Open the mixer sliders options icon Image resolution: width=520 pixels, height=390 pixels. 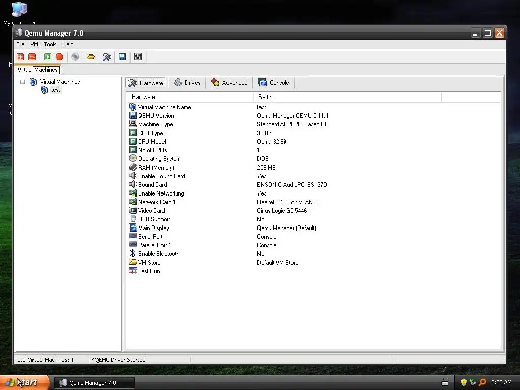pos(138,57)
